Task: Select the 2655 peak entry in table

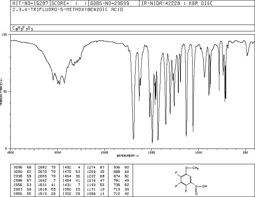Action: pos(47,176)
